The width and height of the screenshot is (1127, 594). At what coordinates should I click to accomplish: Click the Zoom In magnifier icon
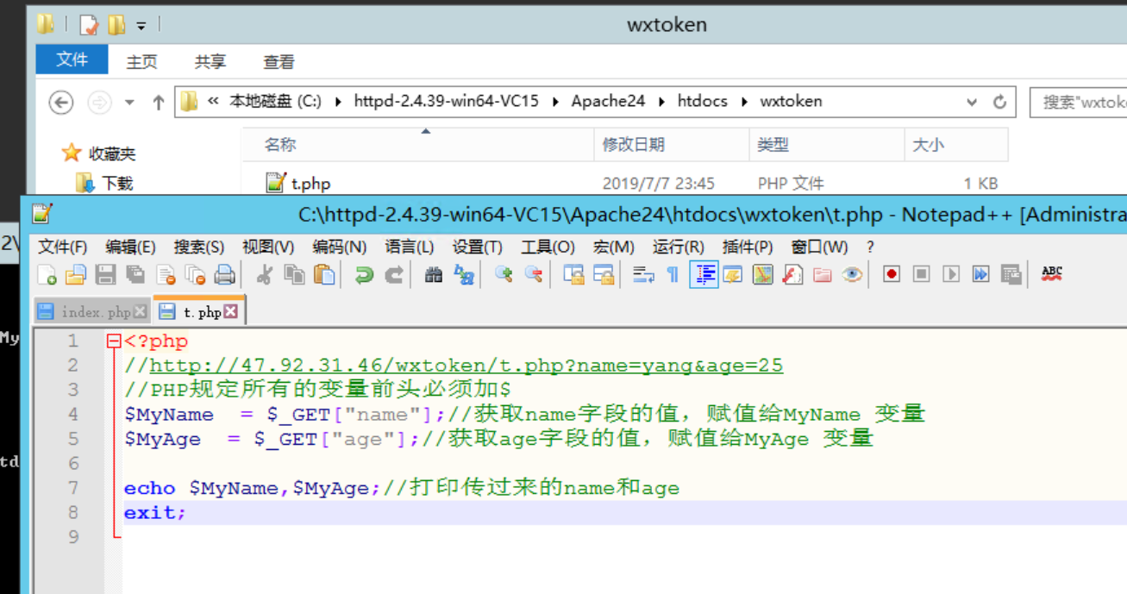pyautogui.click(x=504, y=274)
